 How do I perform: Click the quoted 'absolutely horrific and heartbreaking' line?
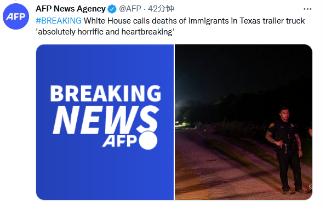tap(105, 32)
